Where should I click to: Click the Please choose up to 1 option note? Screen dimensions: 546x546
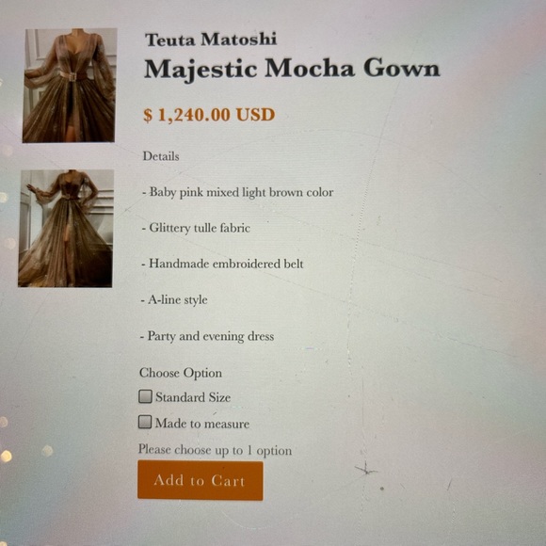215,450
